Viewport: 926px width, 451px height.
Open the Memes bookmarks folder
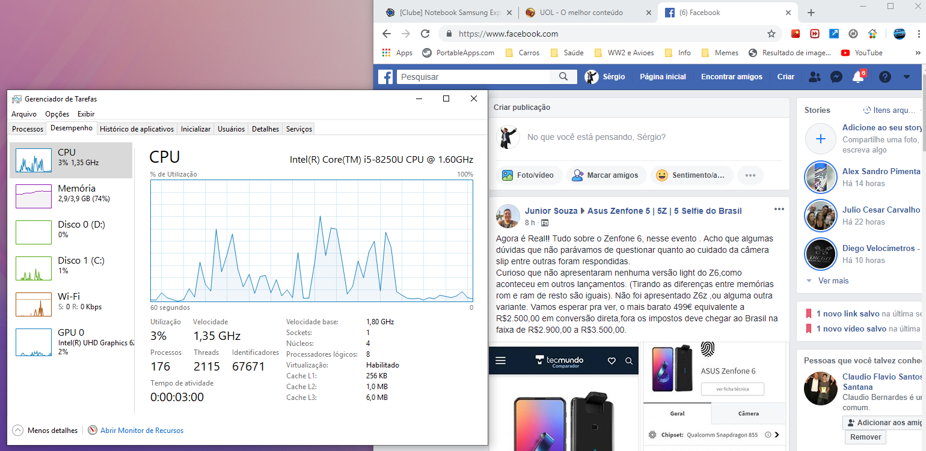(720, 53)
